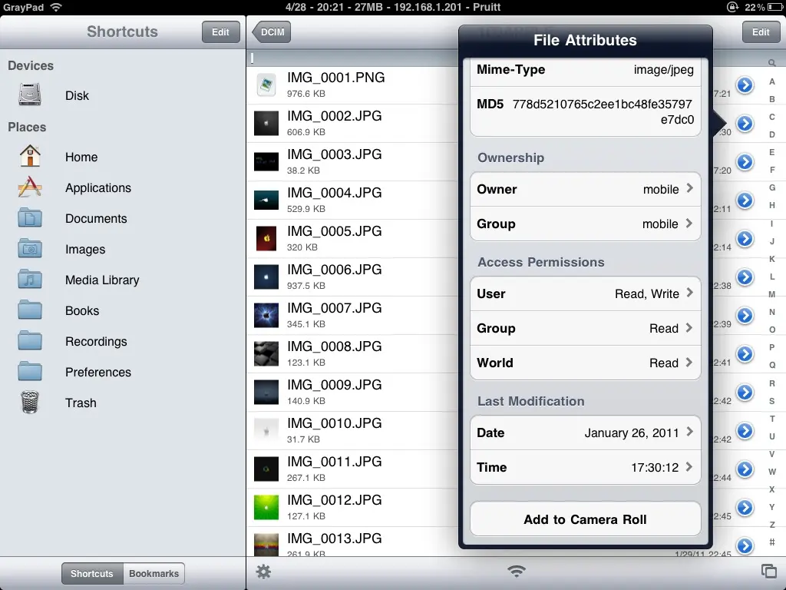Viewport: 786px width, 590px height.
Task: Open the Media Library folder
Action: (x=102, y=280)
